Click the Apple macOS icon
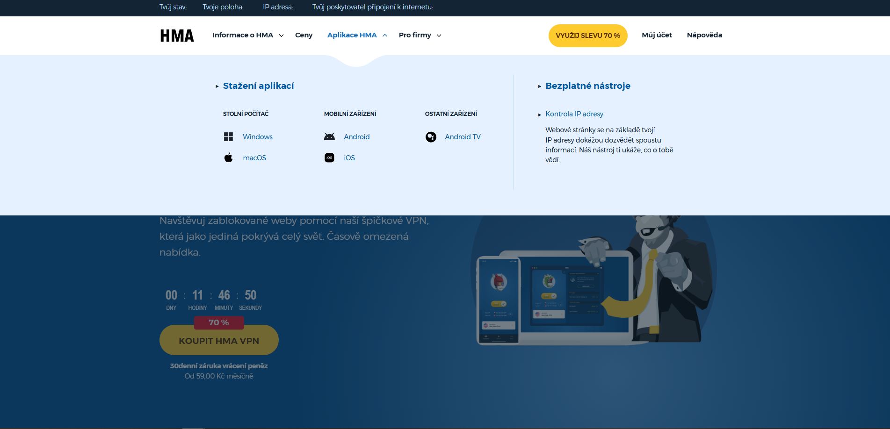 click(228, 157)
